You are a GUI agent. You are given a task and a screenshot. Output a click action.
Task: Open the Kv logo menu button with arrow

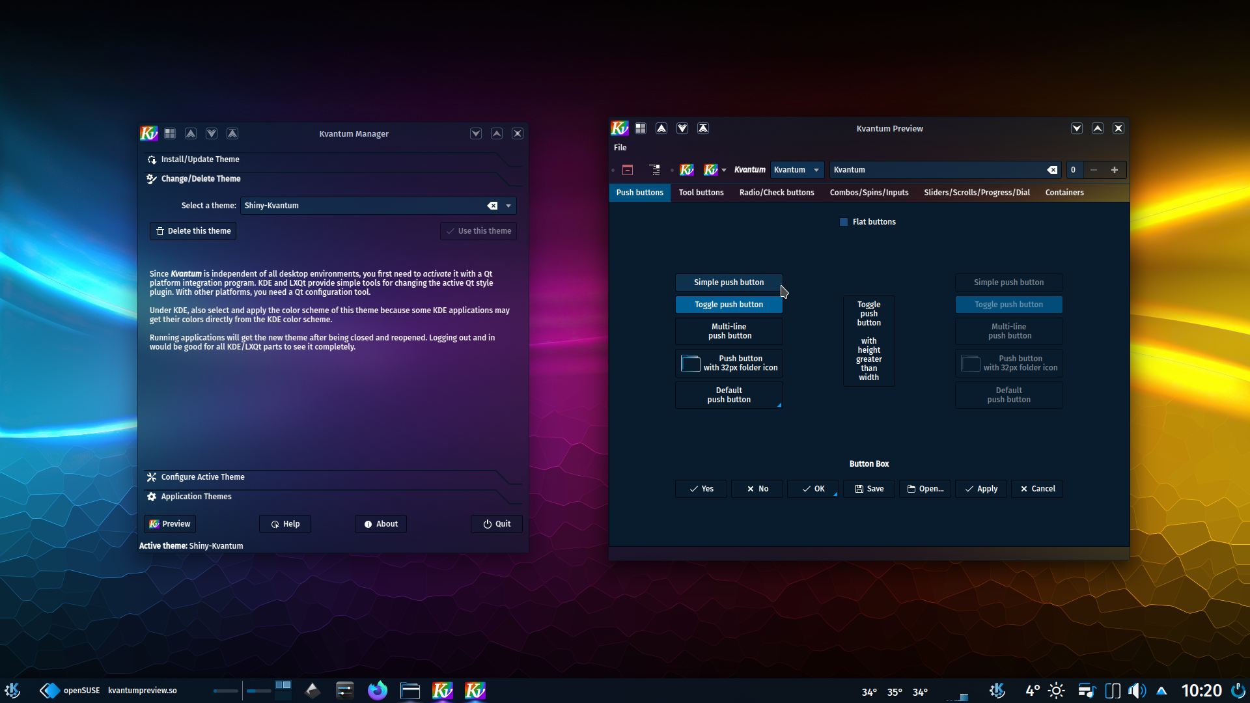click(715, 170)
